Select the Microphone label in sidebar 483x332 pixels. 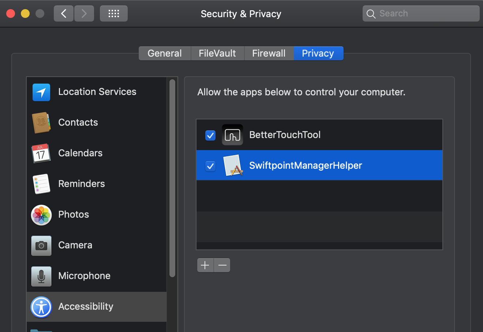pyautogui.click(x=85, y=276)
